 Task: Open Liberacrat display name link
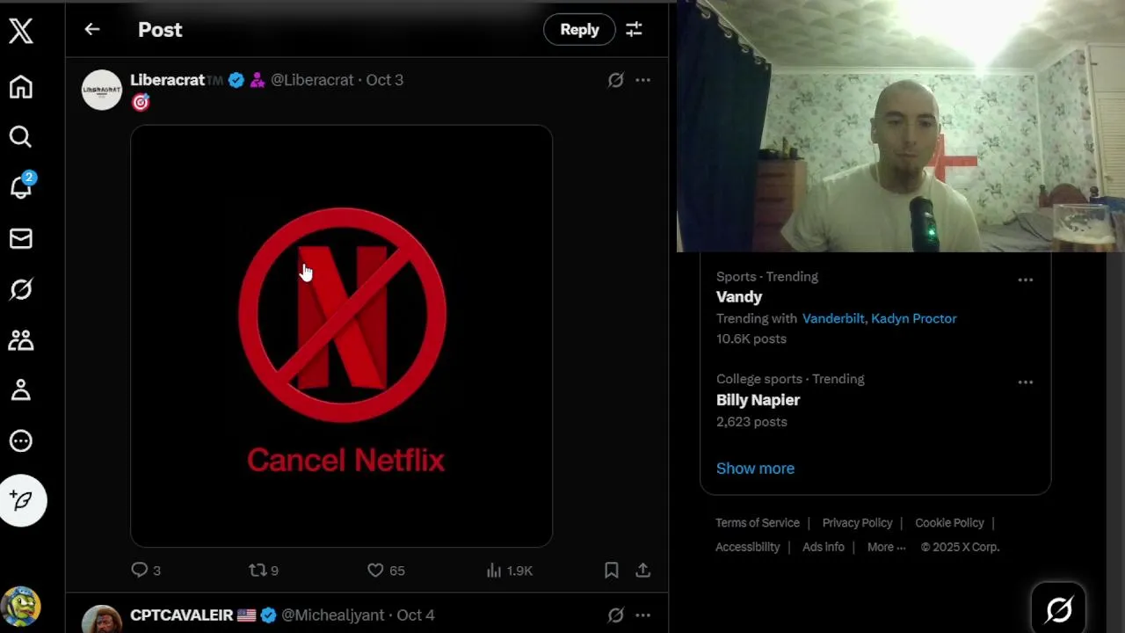[167, 80]
